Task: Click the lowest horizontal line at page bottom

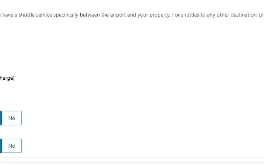Action: coord(132,163)
